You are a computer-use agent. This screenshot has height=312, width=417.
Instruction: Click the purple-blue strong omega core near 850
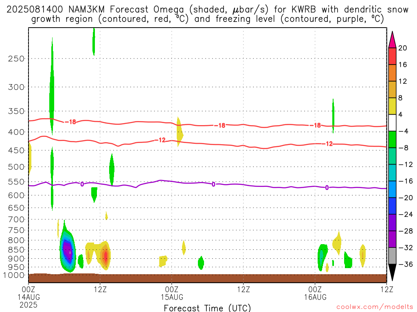tap(68, 251)
